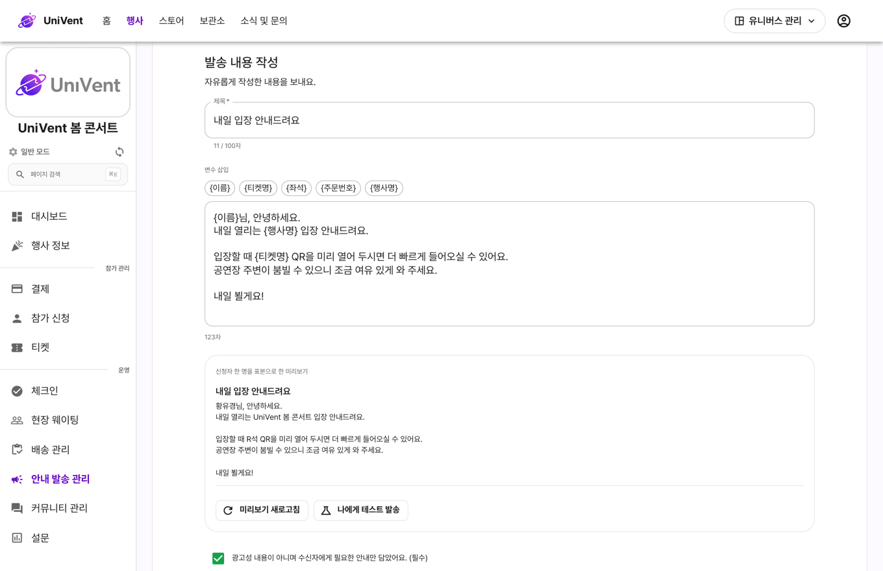Screen dimensions: 883x571
Task: Click the 나에게 테스트 발송 button
Action: (361, 510)
